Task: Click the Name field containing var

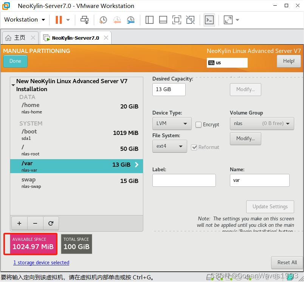Action: click(x=260, y=180)
